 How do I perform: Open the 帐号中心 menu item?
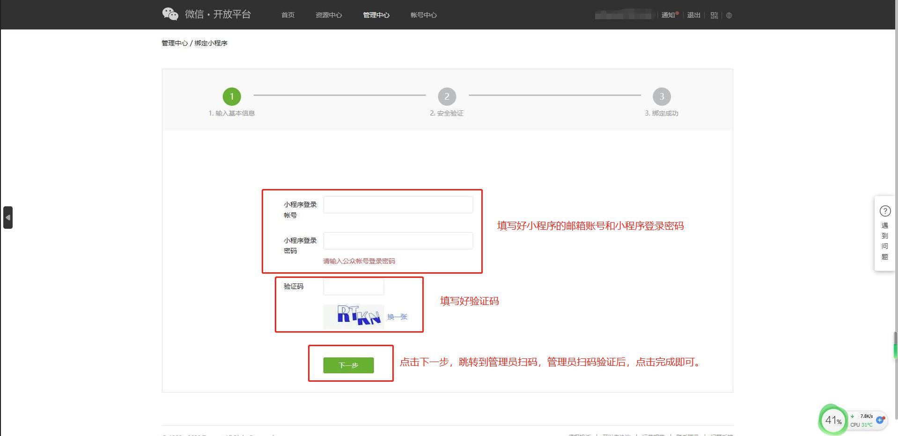click(x=423, y=15)
